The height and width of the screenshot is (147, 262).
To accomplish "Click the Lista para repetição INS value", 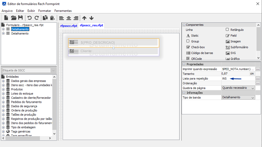I will tap(224, 79).
